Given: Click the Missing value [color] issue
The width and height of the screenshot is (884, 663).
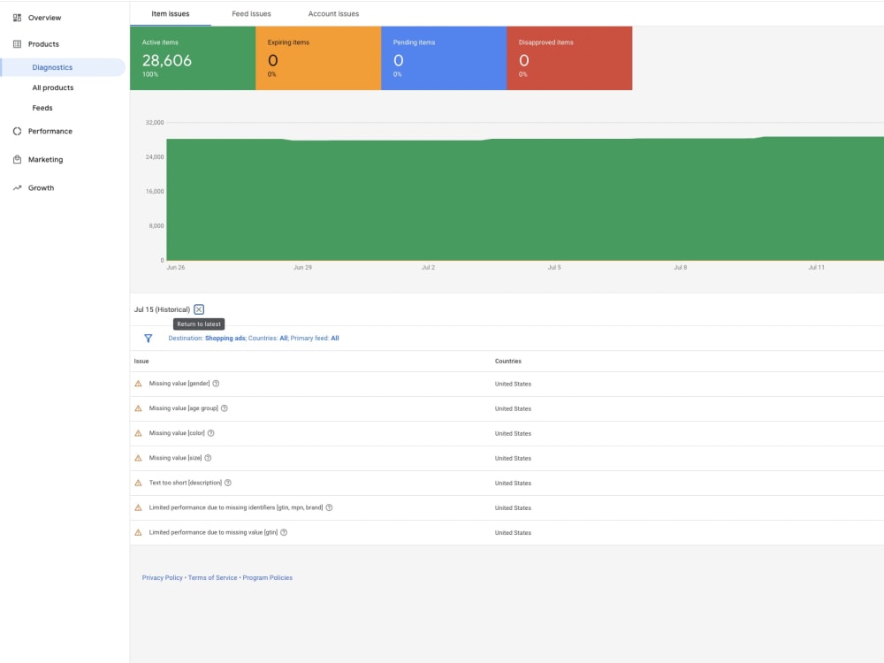Looking at the screenshot, I should click(x=177, y=433).
